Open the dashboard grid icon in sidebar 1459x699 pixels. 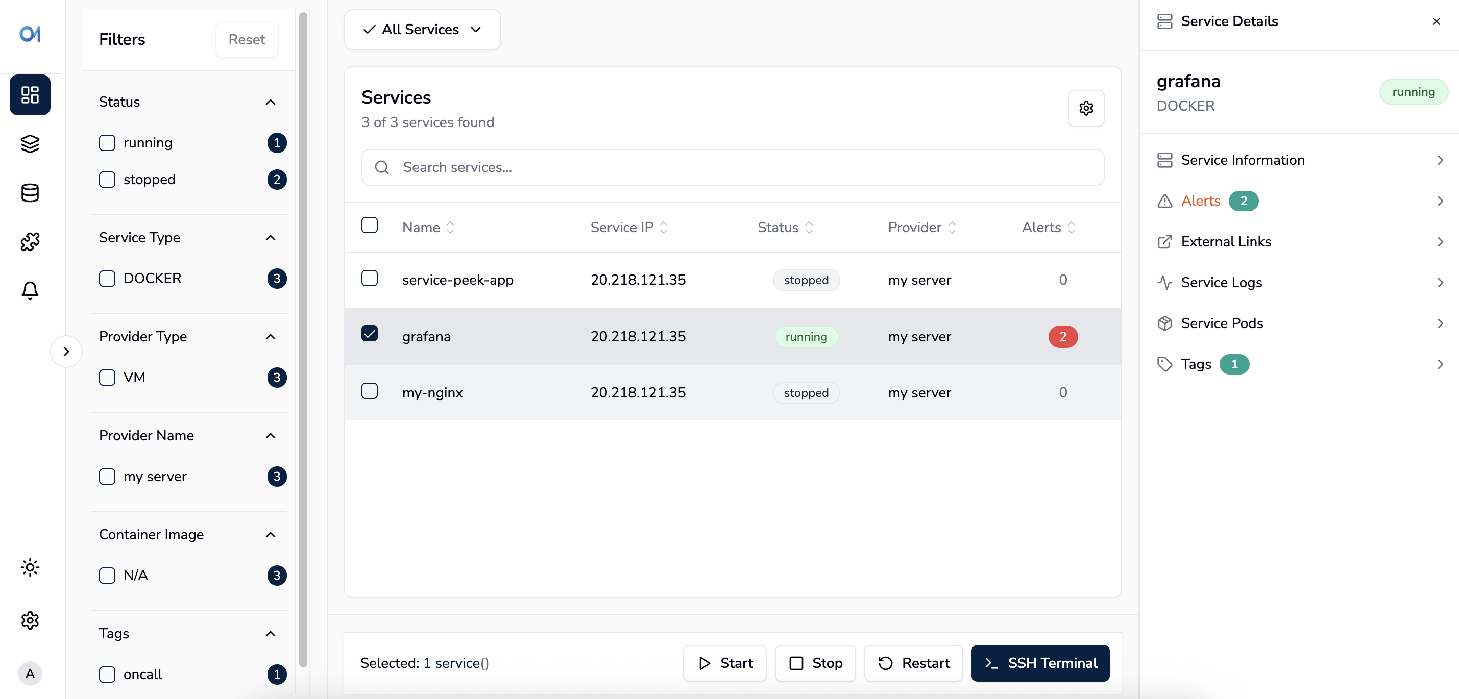30,94
